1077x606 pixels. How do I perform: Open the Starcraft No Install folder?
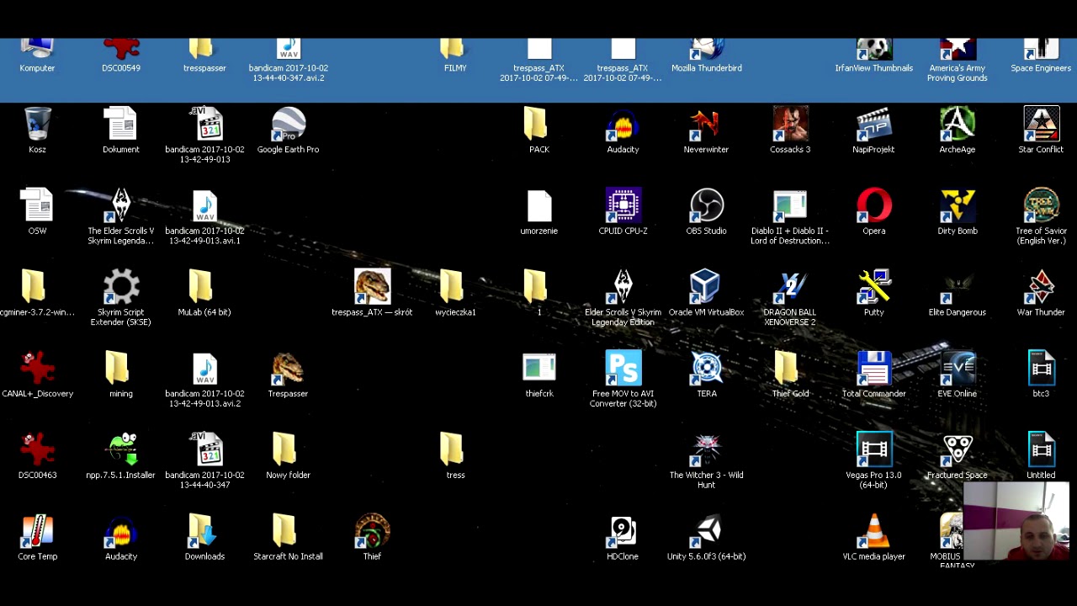[x=288, y=538]
